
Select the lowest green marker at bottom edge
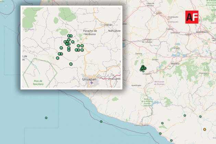tap(171, 140)
